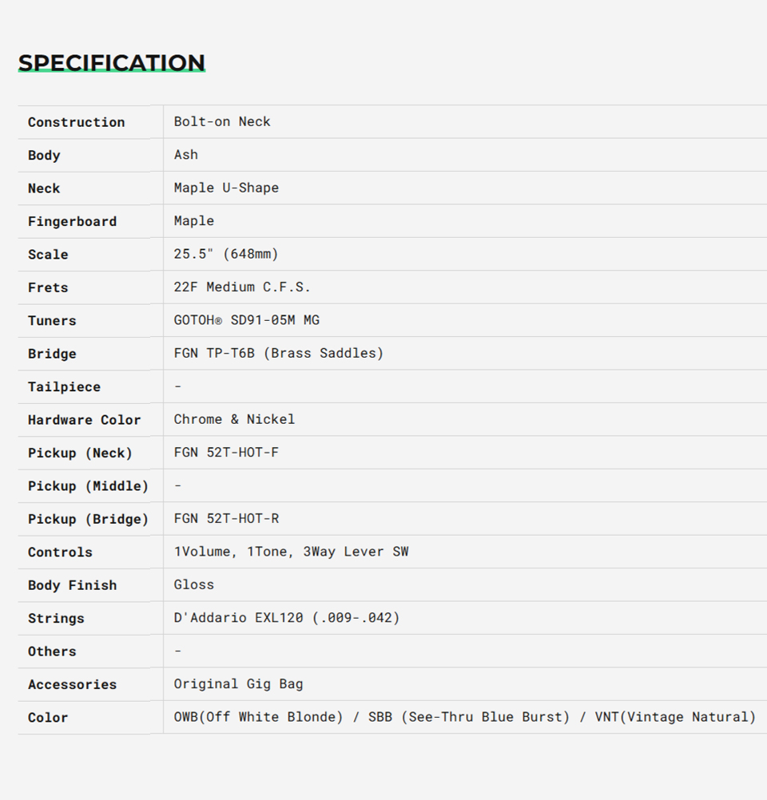767x800 pixels.
Task: Click the Ash body value
Action: click(186, 155)
